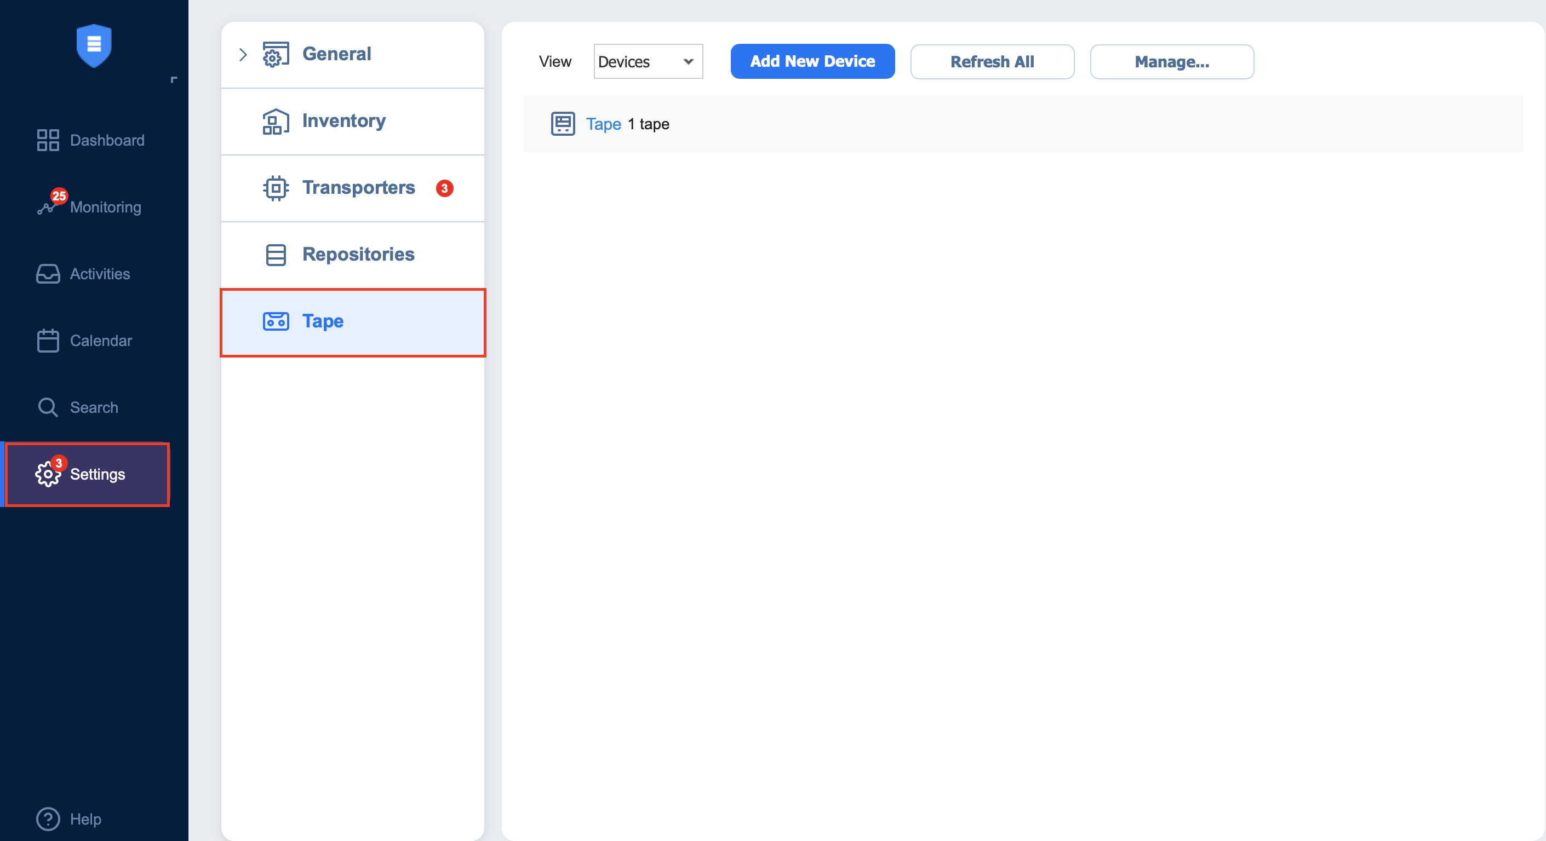Click the Inventory building icon
The image size is (1546, 841).
pos(276,121)
